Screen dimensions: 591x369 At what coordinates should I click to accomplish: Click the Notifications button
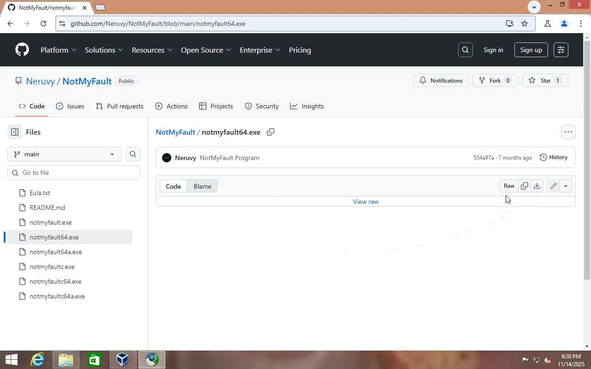[441, 80]
